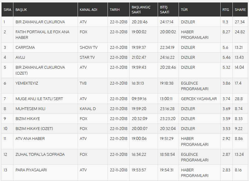Screen dimensions: 249x181
Task: Click the BAŞLIK column header
Action: (21, 10)
